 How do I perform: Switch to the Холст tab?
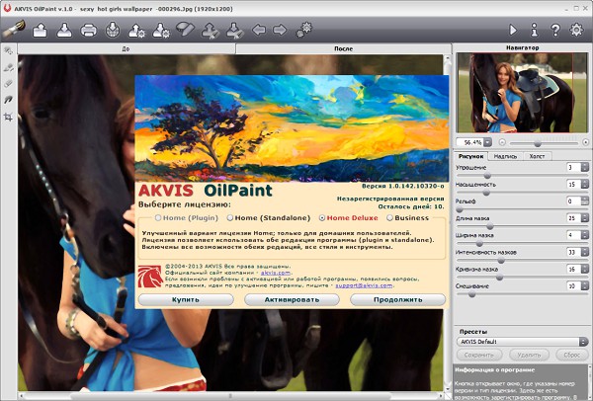(x=538, y=156)
